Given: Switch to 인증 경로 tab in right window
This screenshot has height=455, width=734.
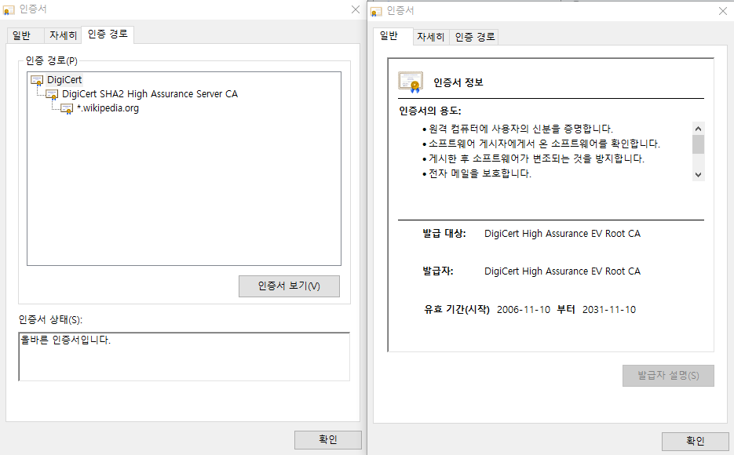Looking at the screenshot, I should point(475,37).
